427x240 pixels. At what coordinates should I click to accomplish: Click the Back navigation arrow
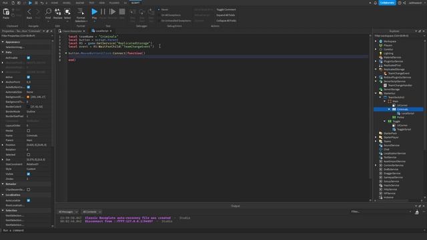[x=29, y=12]
